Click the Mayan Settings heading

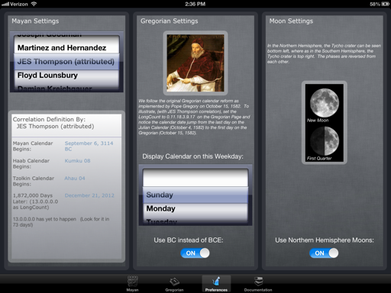pos(35,21)
